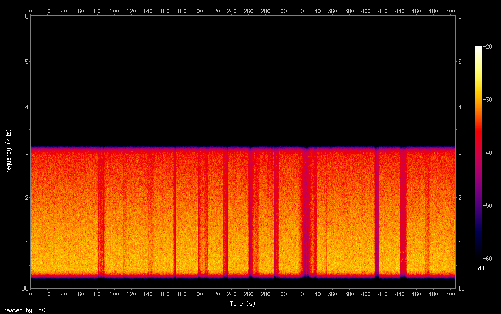Click the 'DC' label on the left axis

point(24,288)
